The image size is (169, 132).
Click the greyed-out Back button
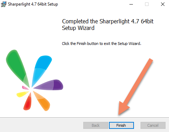coord(96,125)
